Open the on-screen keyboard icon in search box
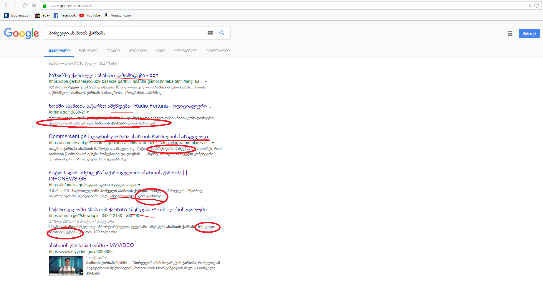This screenshot has height=286, width=543. pos(210,33)
